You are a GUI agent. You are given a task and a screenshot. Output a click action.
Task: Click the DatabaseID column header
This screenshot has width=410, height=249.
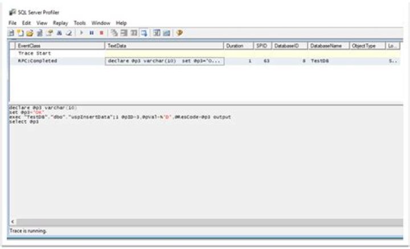pyautogui.click(x=290, y=46)
